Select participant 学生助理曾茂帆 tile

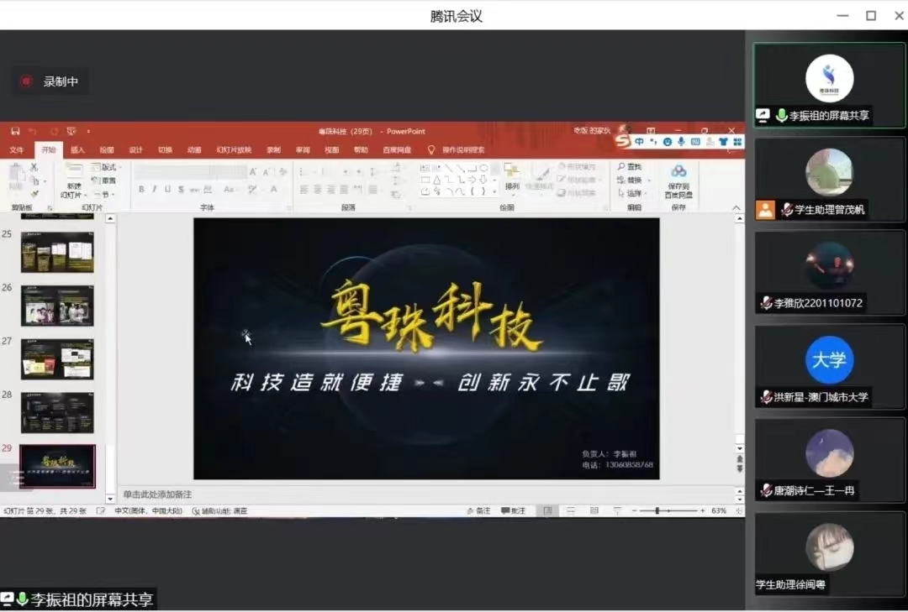[x=829, y=179]
